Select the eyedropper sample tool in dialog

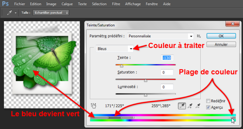tap(182, 106)
